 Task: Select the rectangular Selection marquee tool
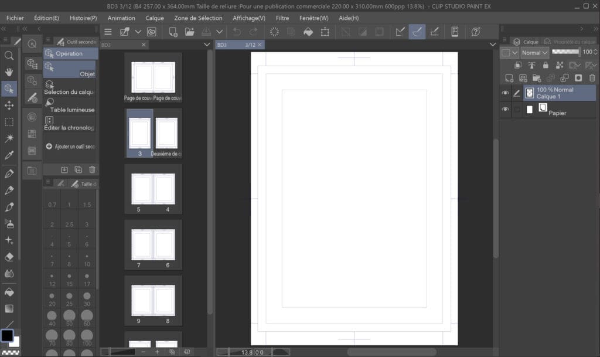(x=9, y=122)
